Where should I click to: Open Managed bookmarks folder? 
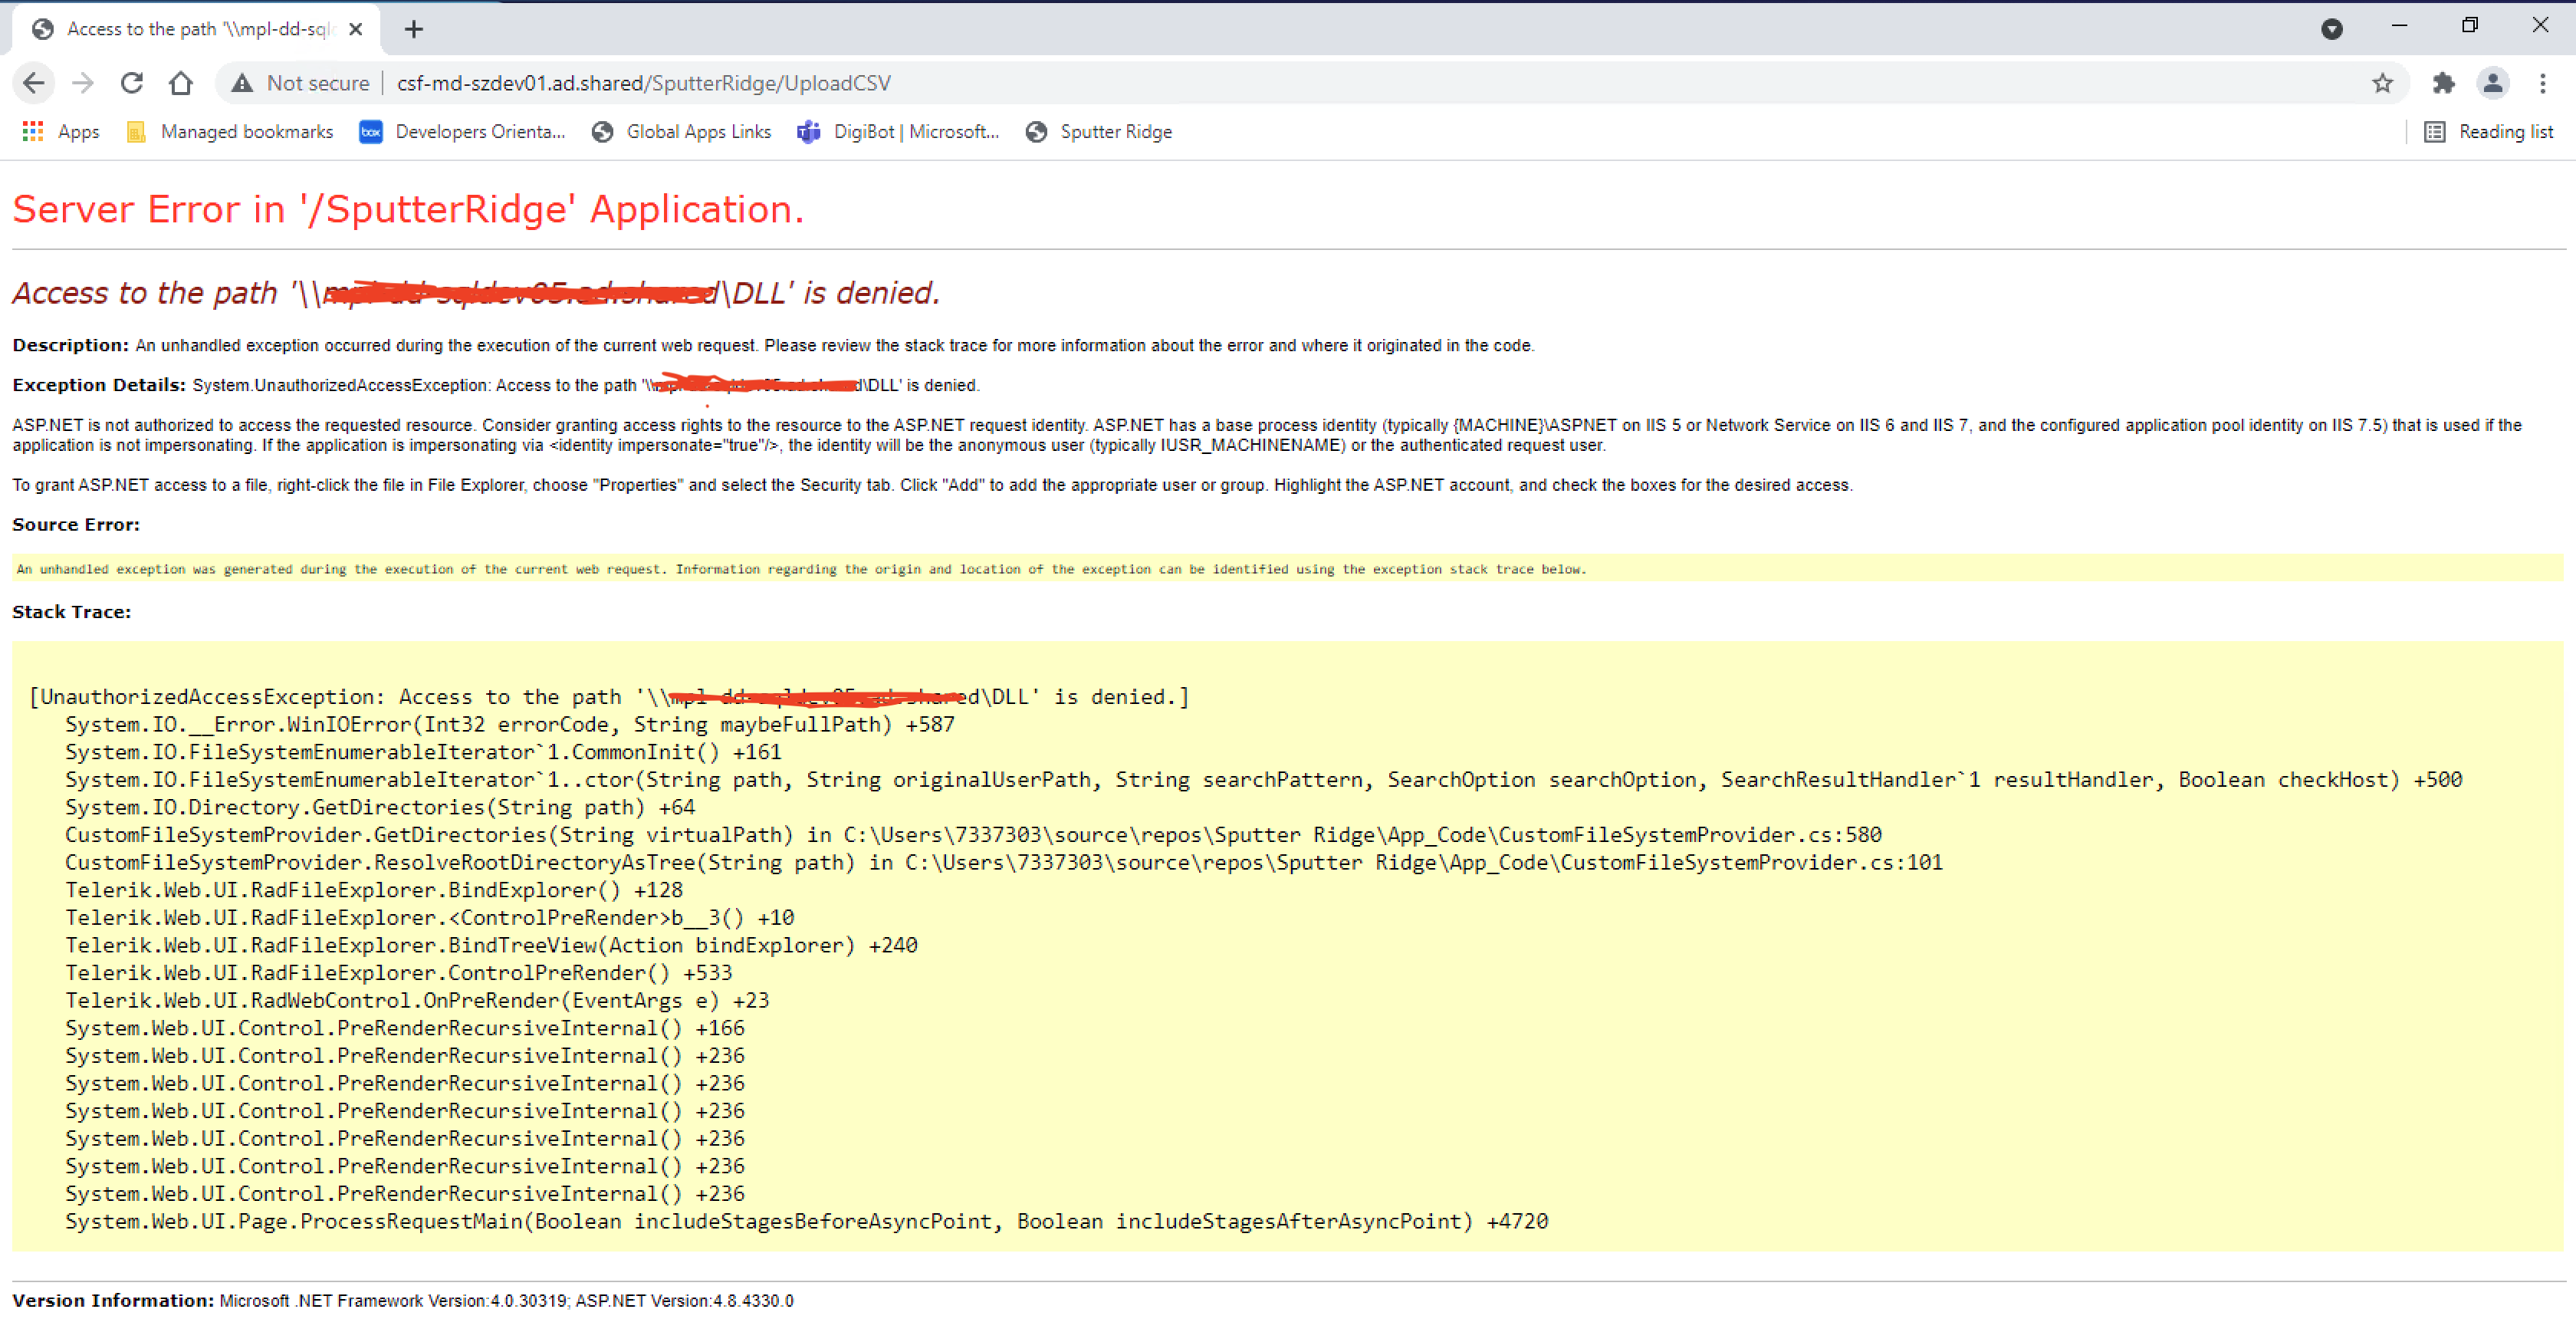coord(230,132)
